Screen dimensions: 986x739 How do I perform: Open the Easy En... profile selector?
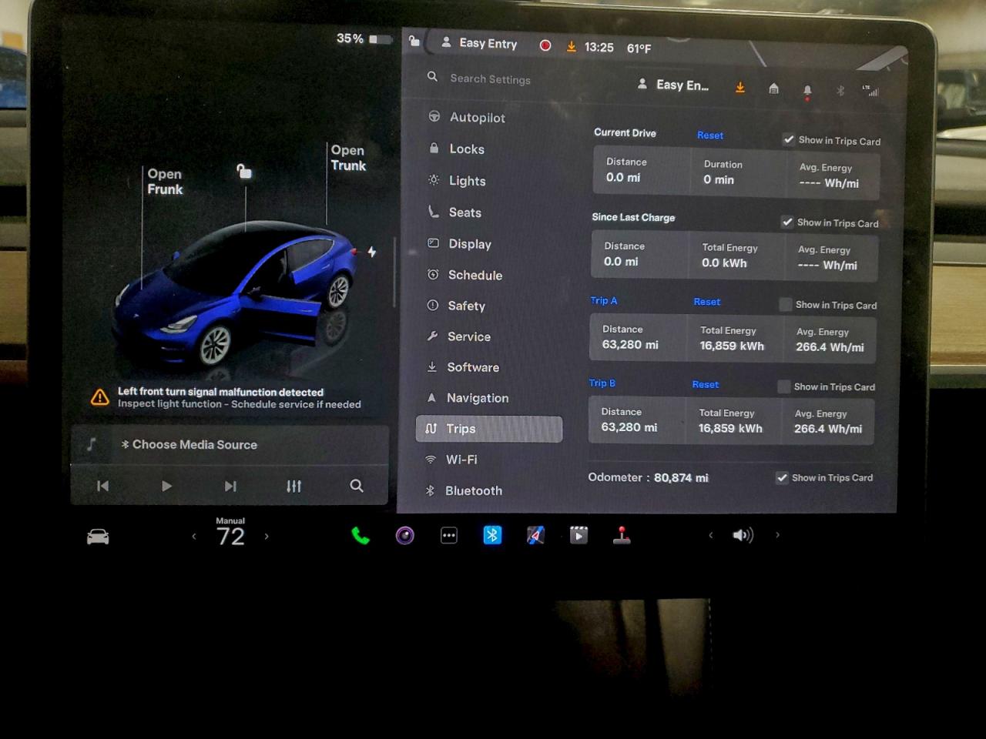click(673, 85)
